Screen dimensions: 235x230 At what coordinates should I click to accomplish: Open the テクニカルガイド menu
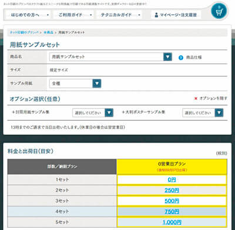coord(119,15)
